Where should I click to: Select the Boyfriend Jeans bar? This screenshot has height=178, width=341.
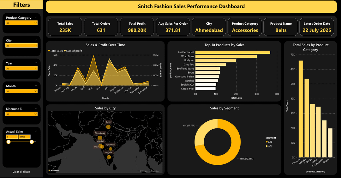tap(207, 68)
